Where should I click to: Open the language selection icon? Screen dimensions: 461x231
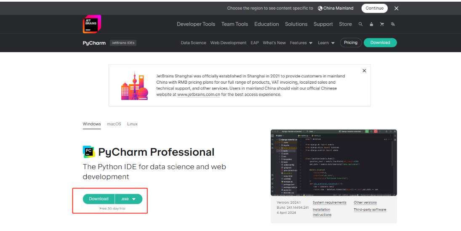pyautogui.click(x=393, y=24)
